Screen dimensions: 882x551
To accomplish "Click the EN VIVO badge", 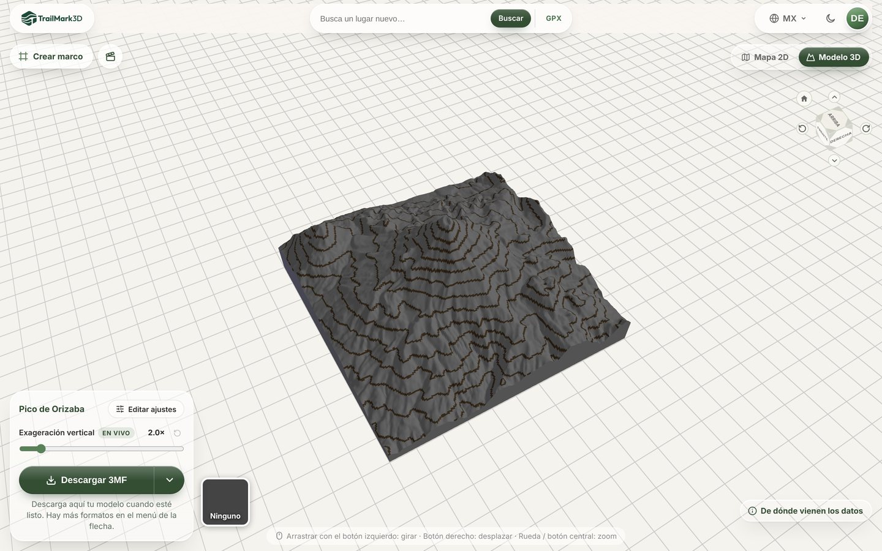I will click(x=116, y=433).
